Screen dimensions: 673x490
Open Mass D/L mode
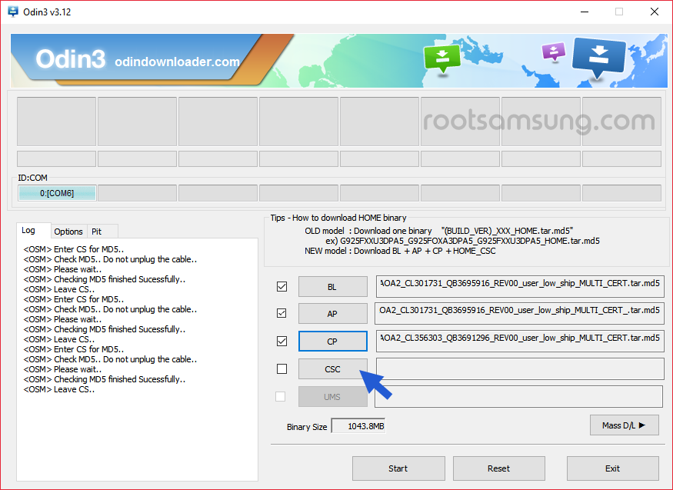click(624, 425)
